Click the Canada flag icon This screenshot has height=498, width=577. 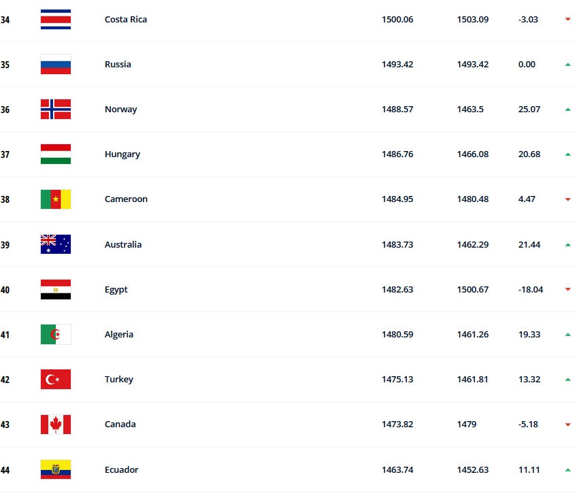[56, 425]
